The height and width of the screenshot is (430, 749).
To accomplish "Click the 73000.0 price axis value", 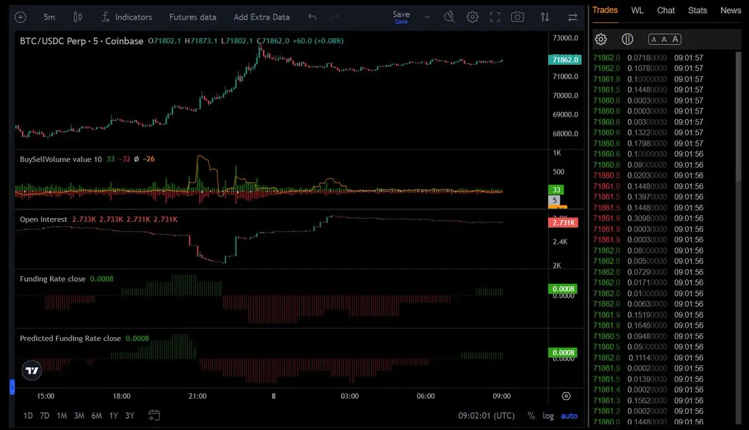I will [x=565, y=38].
